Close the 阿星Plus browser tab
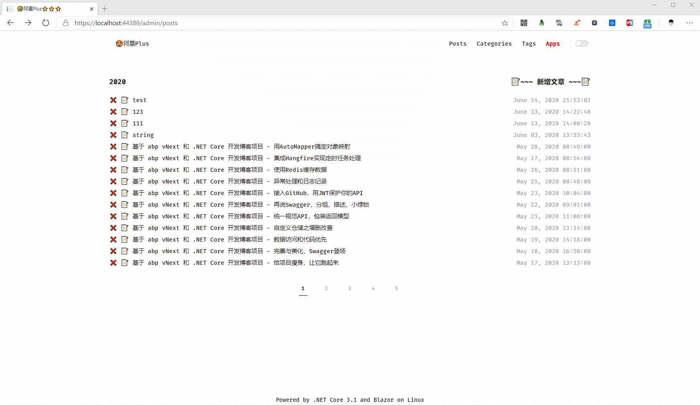 [91, 9]
